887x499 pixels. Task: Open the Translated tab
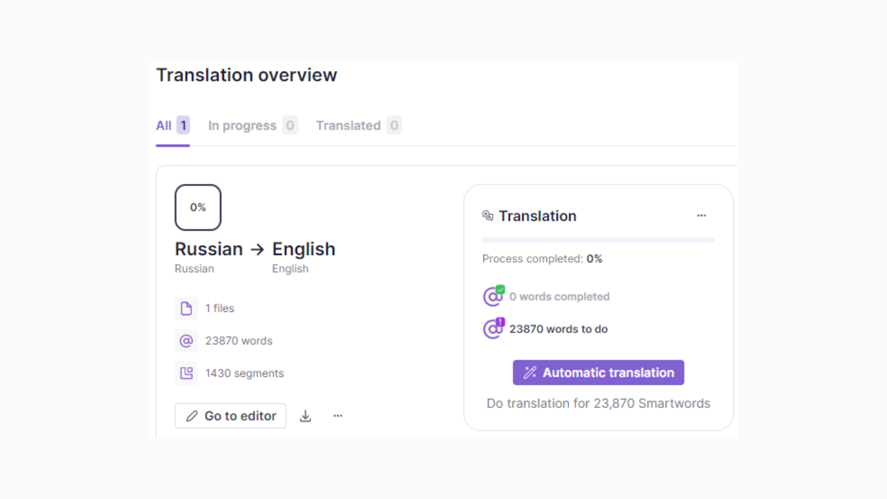click(x=358, y=126)
